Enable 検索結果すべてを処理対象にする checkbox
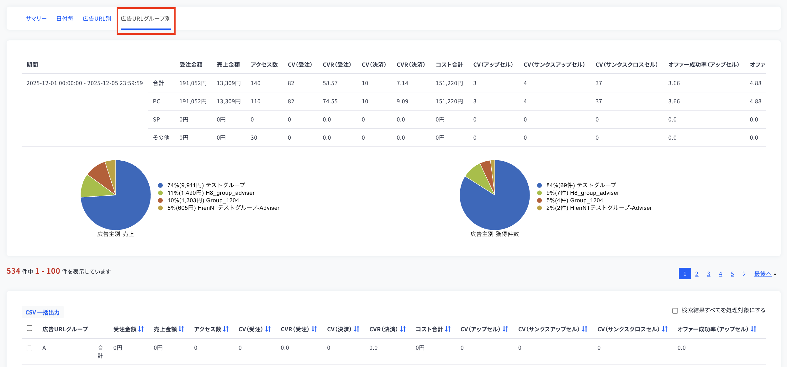The image size is (787, 367). pyautogui.click(x=675, y=311)
